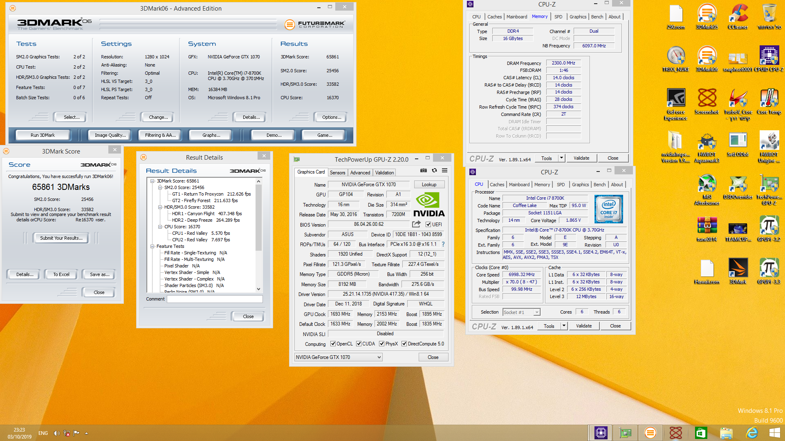Collapse 3DMark Score tree node
Viewport: 785px width, 441px height.
coord(153,181)
